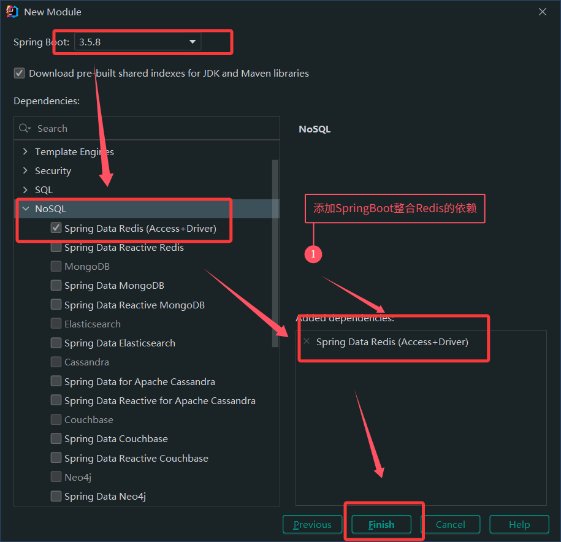The height and width of the screenshot is (542, 561).
Task: Close the New Module dialog
Action: click(543, 12)
